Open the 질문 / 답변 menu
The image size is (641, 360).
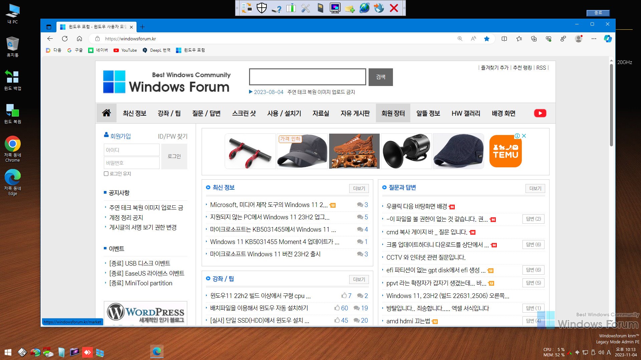pyautogui.click(x=206, y=113)
